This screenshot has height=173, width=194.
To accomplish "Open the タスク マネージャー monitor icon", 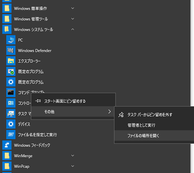I will pyautogui.click(x=11, y=113).
